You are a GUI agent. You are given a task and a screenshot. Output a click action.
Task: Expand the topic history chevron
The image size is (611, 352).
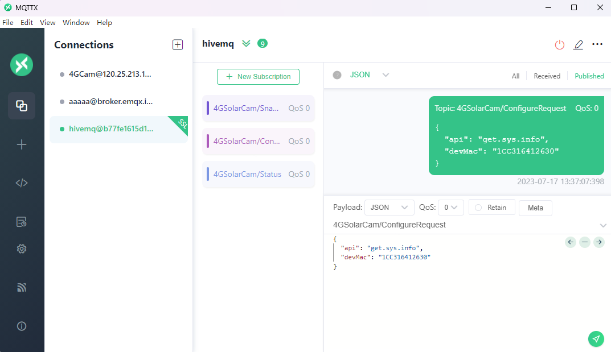point(603,226)
